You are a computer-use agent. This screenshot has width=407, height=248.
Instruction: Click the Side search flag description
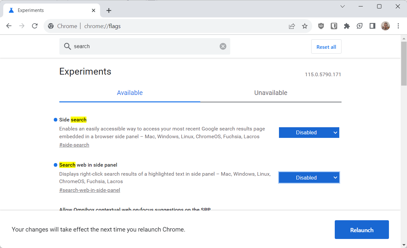click(x=162, y=133)
